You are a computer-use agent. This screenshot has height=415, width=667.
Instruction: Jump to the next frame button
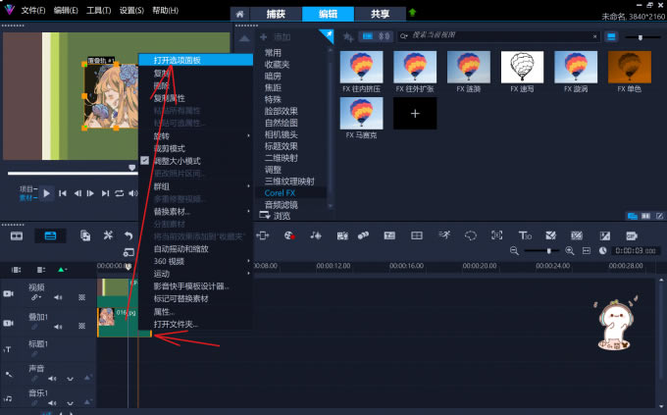[x=90, y=193]
